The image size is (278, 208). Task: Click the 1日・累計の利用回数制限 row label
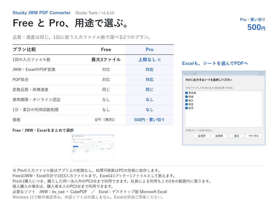pyautogui.click(x=36, y=110)
